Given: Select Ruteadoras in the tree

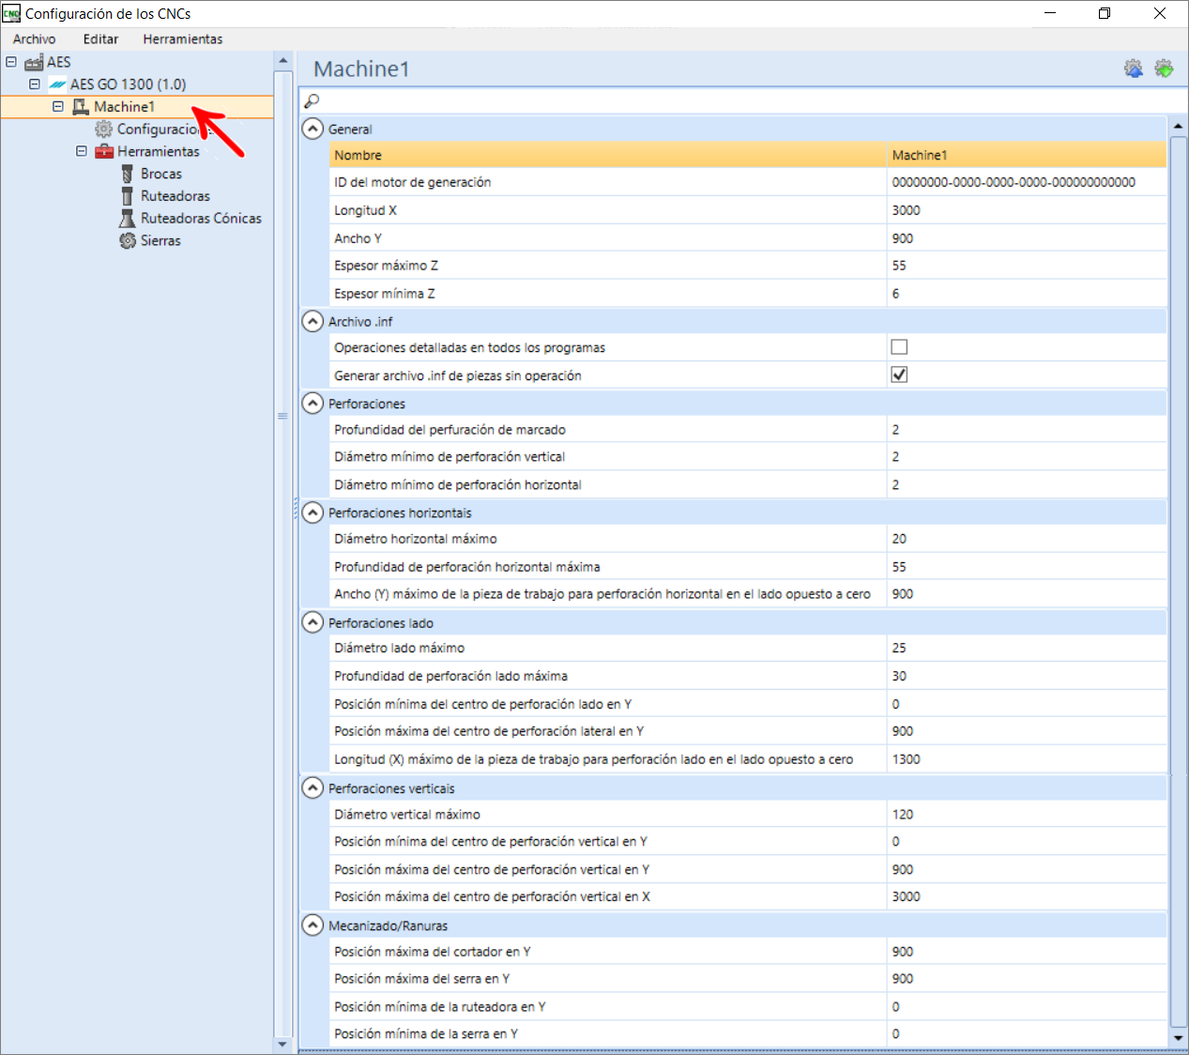Looking at the screenshot, I should coord(175,196).
